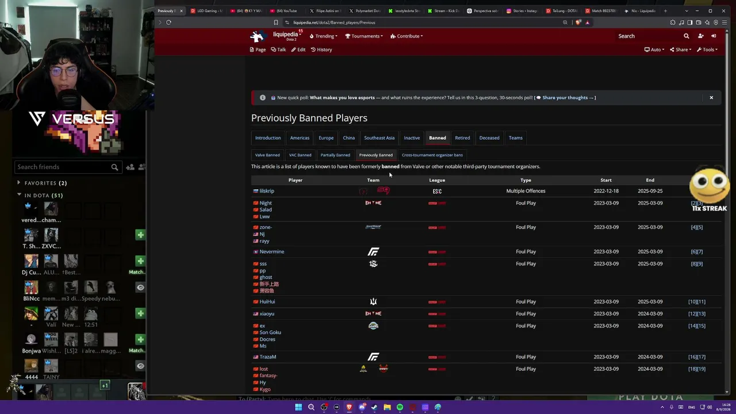Open the lilskrip player link

267,191
